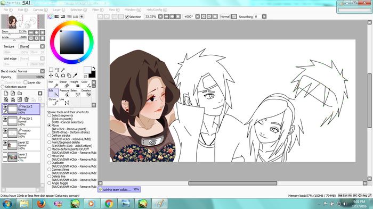Image resolution: width=373 pixels, height=209 pixels.
Task: Activate the Zoom magnifier tool
Action: pos(57,76)
